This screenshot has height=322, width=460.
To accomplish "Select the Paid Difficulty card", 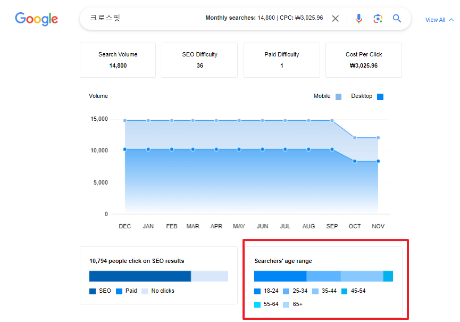I will (x=282, y=60).
